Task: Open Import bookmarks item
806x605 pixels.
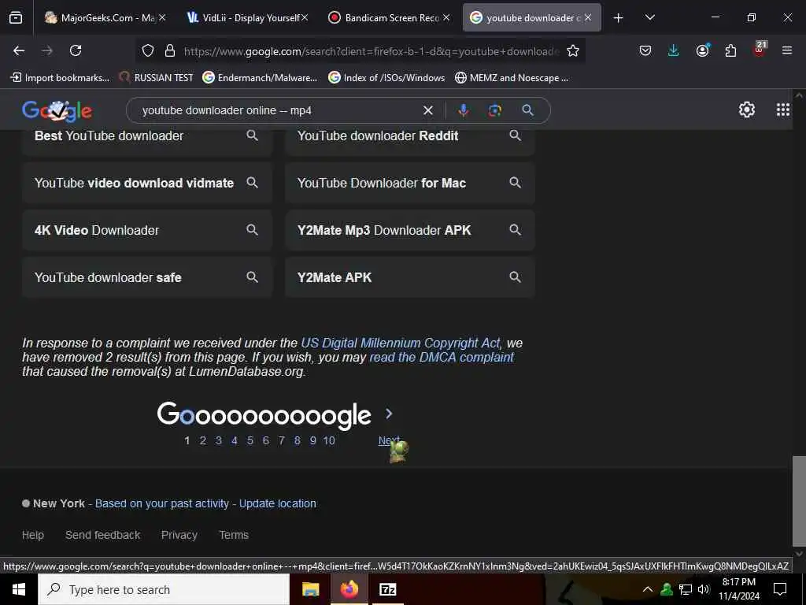Action: (x=60, y=78)
